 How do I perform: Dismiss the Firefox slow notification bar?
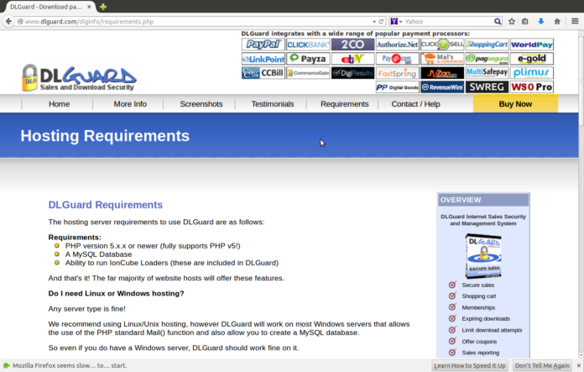578,365
